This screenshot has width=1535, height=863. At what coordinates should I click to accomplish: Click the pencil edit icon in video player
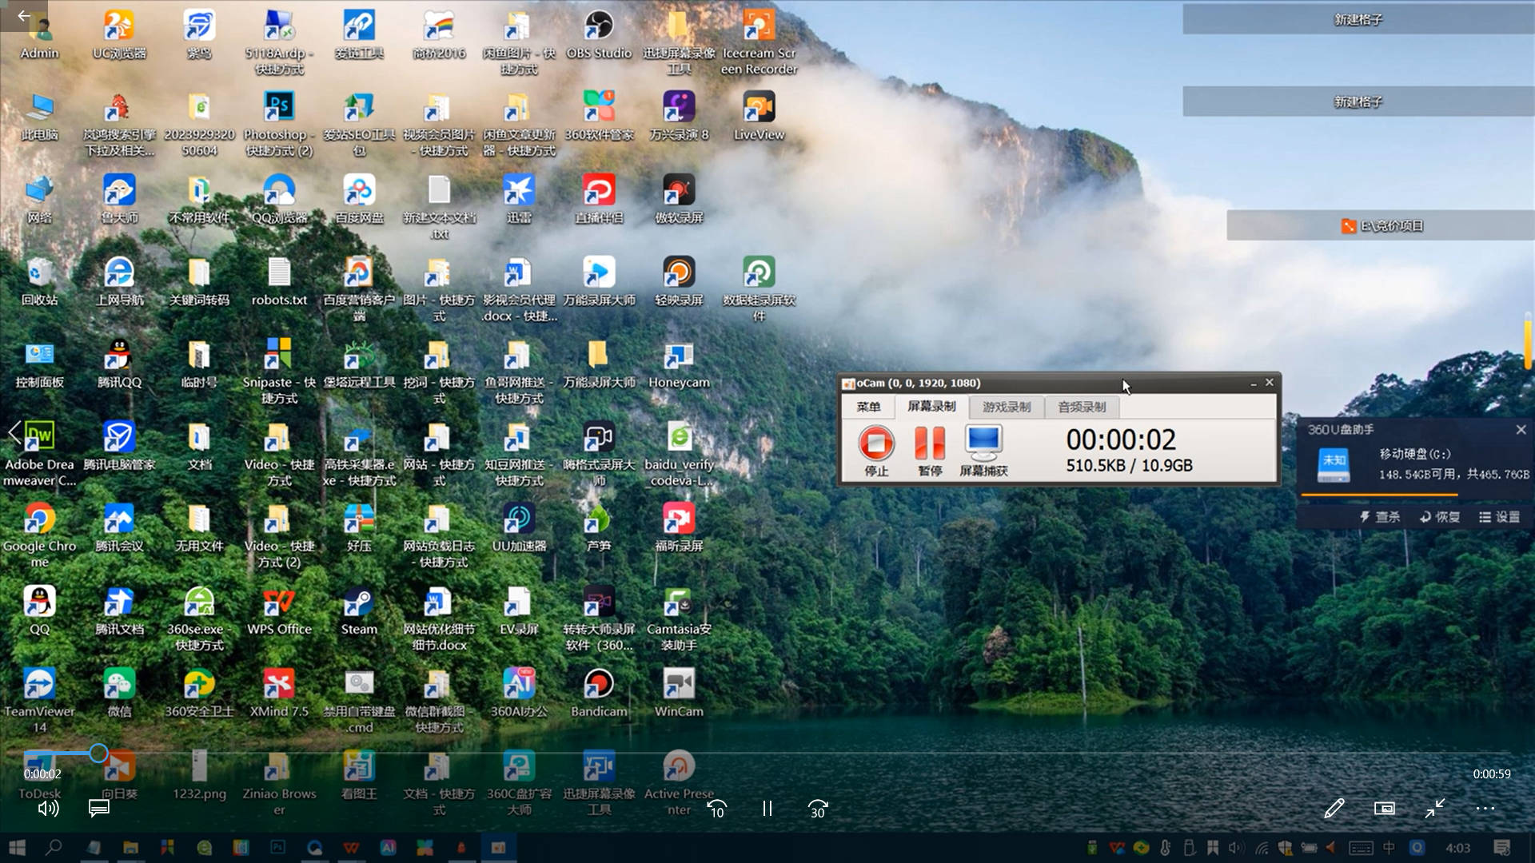coord(1334,809)
